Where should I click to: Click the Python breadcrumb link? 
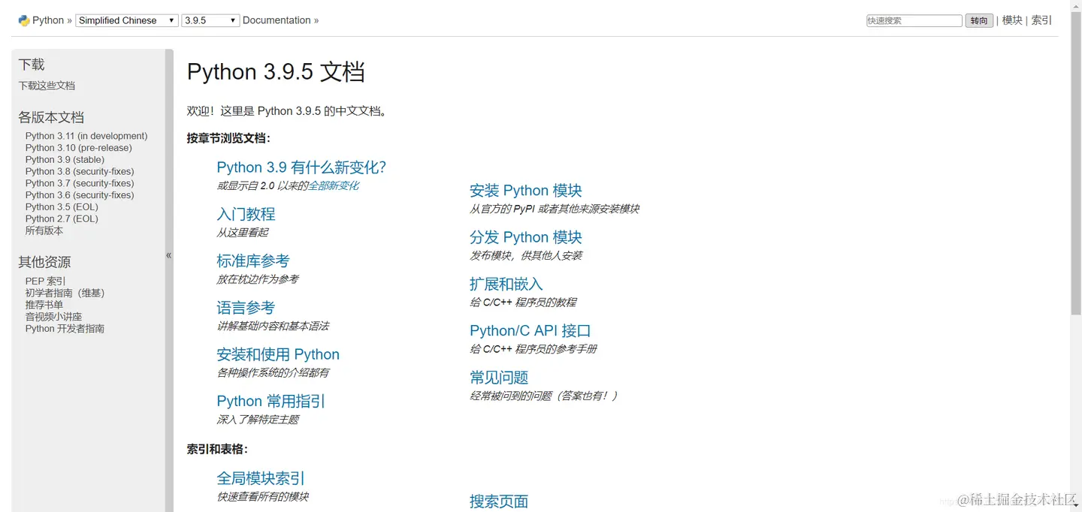click(x=48, y=20)
